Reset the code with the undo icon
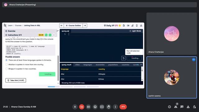 (x=123, y=58)
